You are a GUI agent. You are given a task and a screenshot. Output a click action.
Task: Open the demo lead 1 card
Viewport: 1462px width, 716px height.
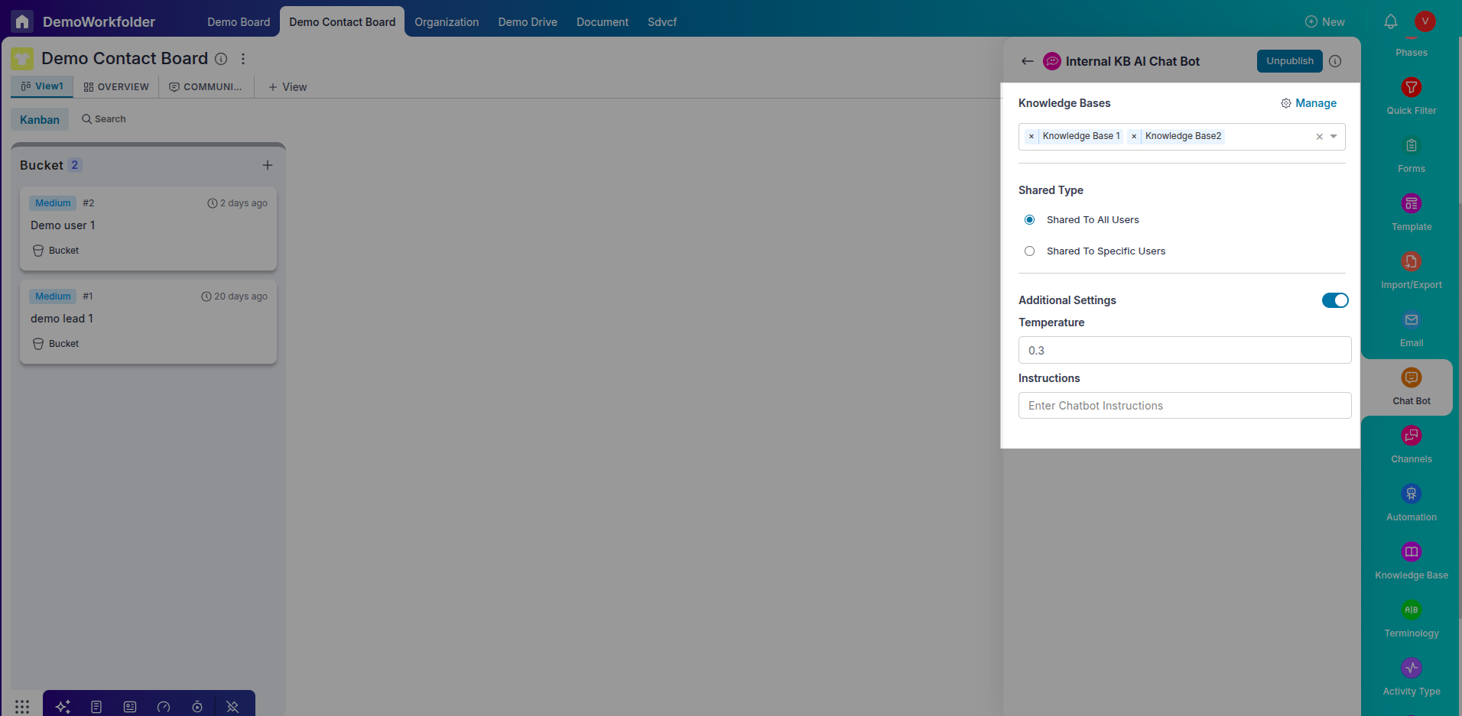tap(148, 322)
